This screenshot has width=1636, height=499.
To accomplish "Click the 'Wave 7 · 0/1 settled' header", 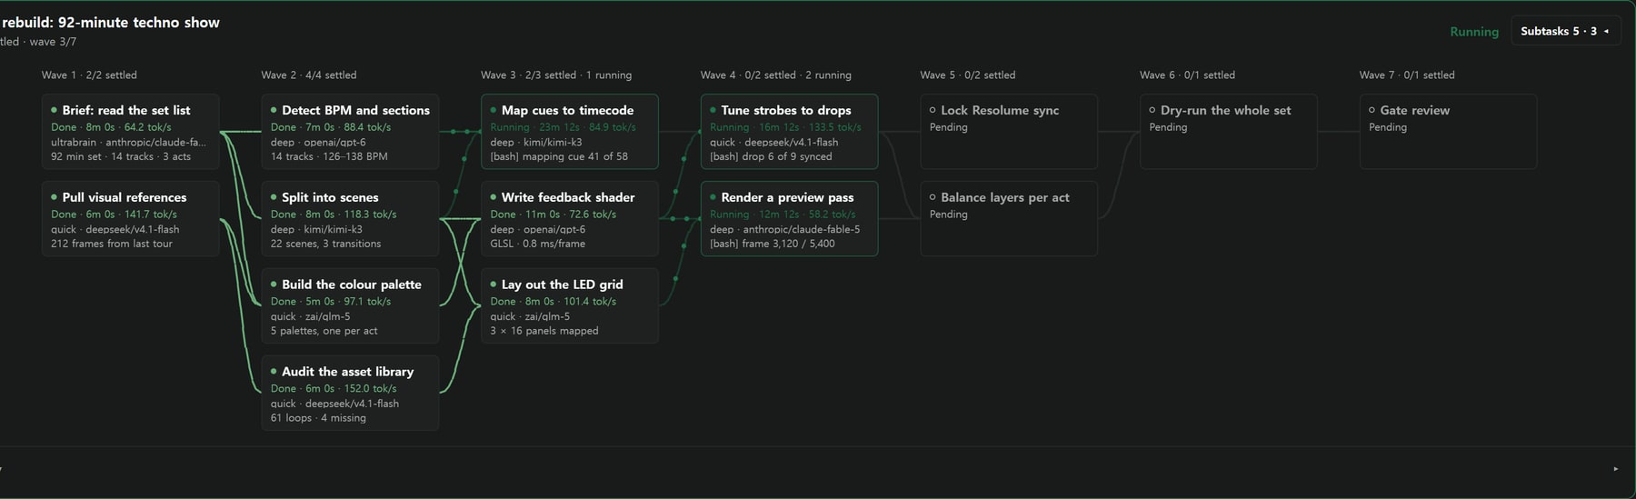I will tap(1407, 75).
